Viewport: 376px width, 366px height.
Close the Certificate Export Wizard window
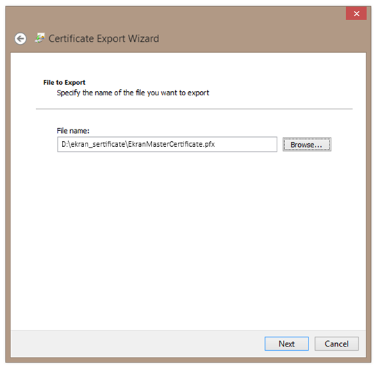pyautogui.click(x=356, y=13)
